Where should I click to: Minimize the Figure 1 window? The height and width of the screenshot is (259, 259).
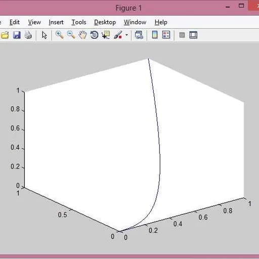[x=228, y=7]
